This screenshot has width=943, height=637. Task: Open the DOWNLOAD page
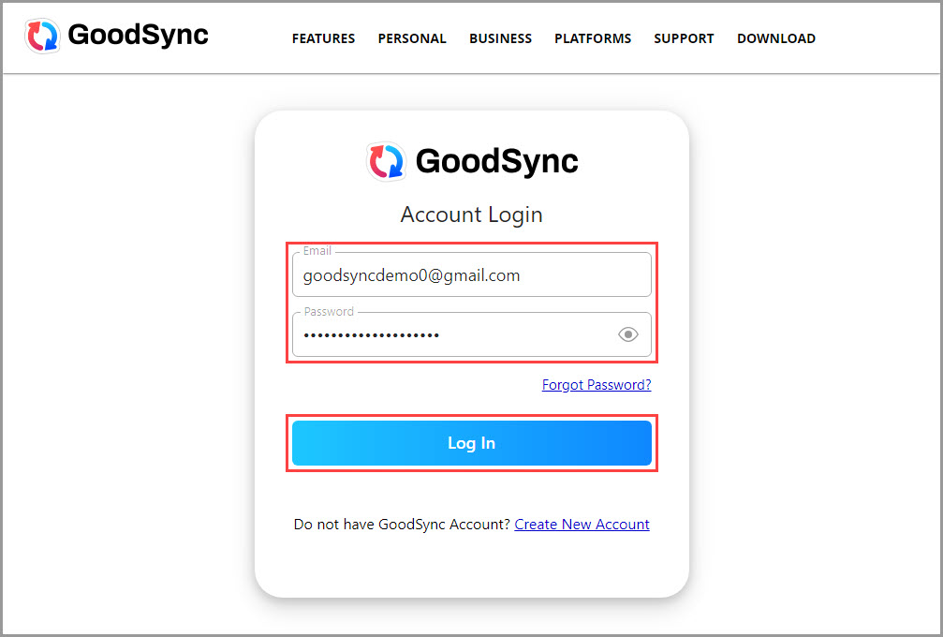[x=776, y=38]
